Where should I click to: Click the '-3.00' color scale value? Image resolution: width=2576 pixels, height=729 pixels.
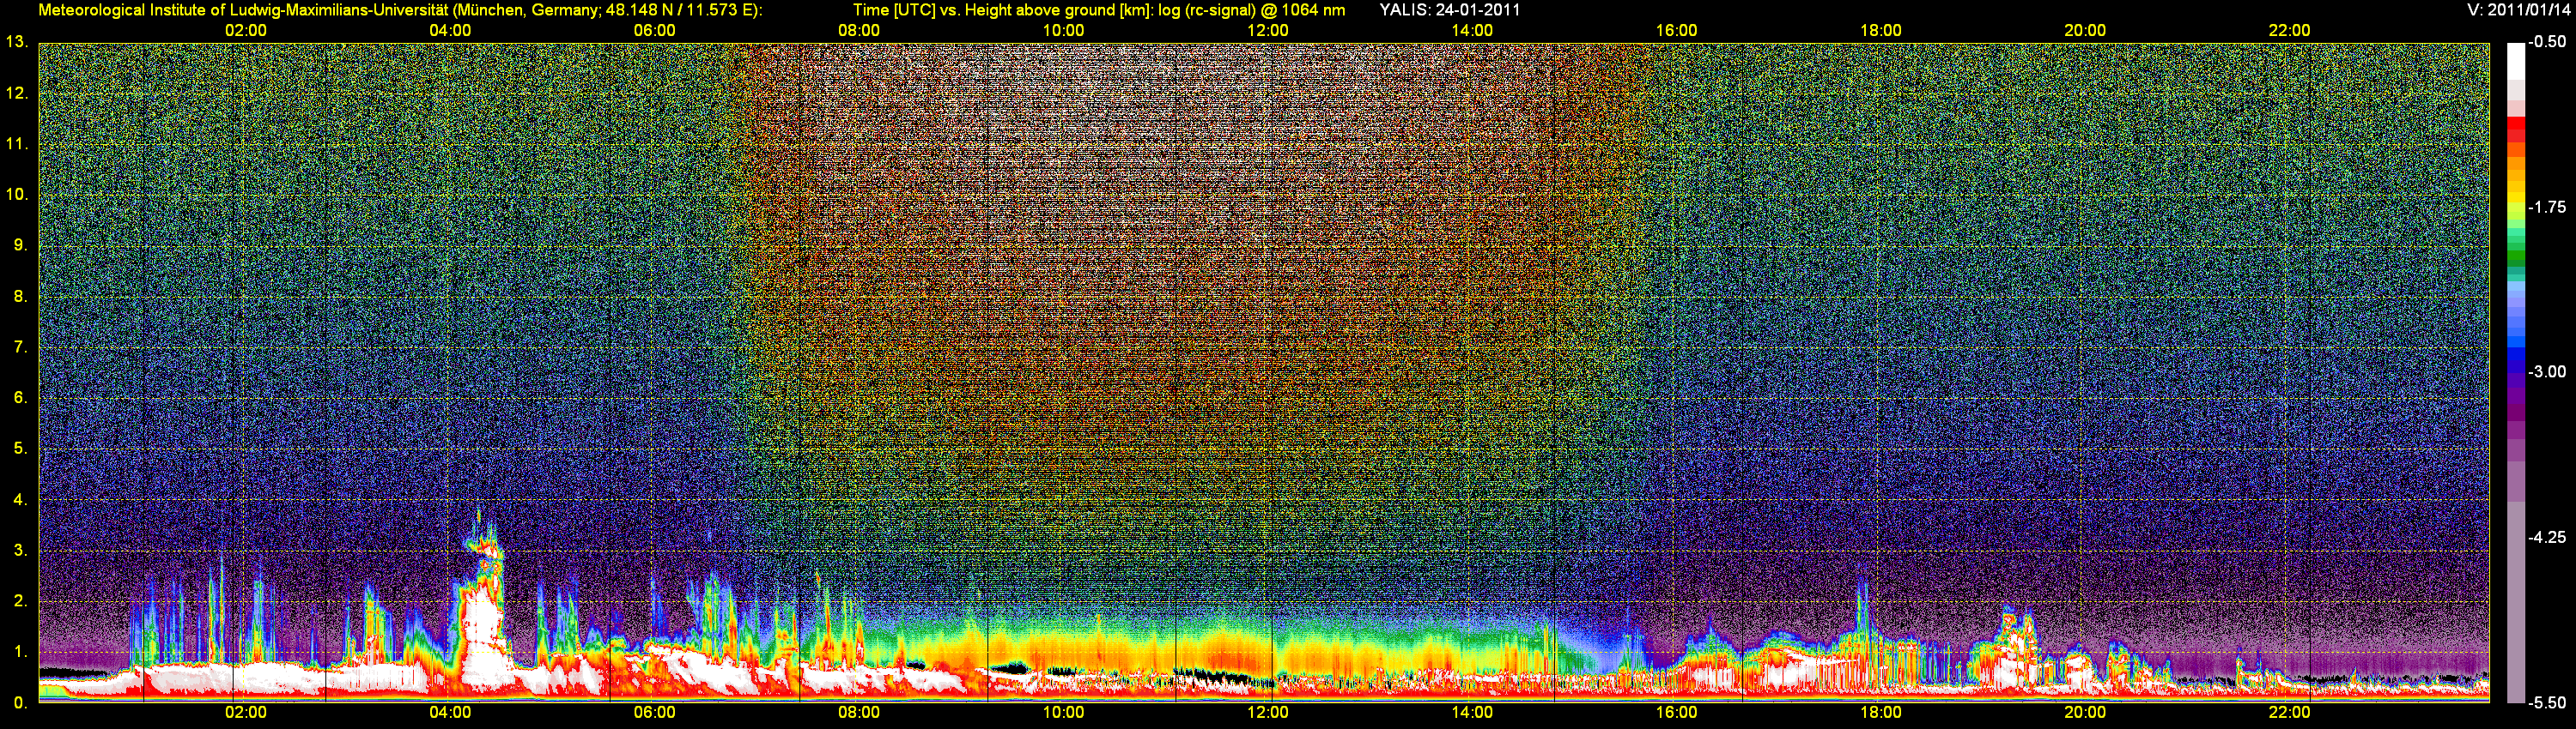tap(2546, 371)
